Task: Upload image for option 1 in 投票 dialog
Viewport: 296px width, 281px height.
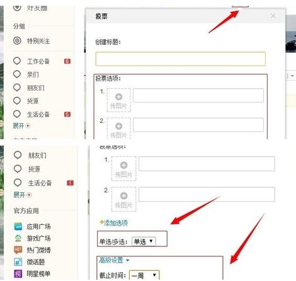Action: pyautogui.click(x=119, y=100)
